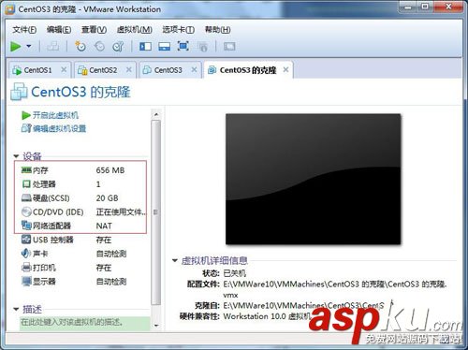This screenshot has width=468, height=350.
Task: Close the CentOS1 tab
Action: tap(64, 69)
